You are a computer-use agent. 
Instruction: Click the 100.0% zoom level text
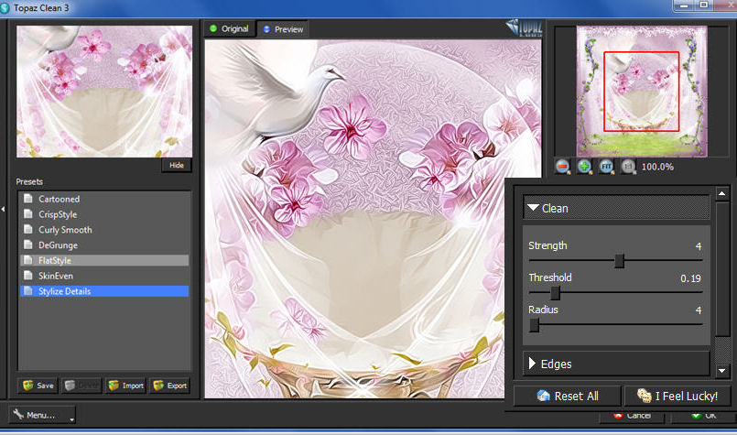coord(657,167)
